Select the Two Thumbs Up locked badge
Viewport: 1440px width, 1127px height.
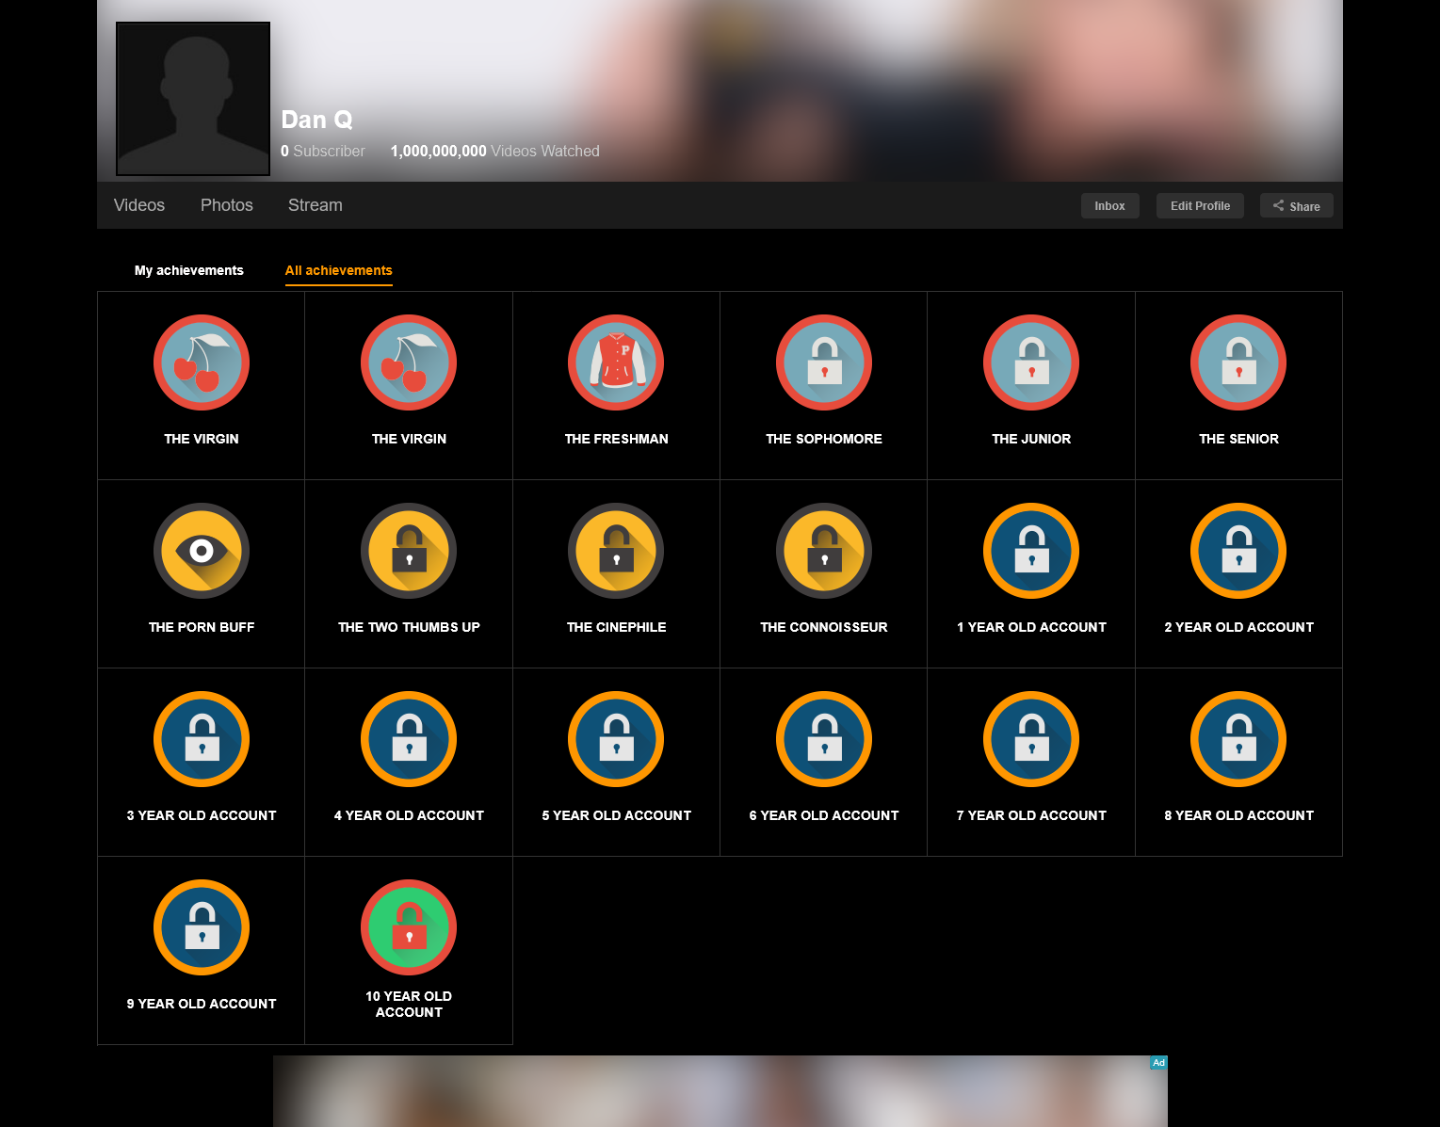click(x=409, y=551)
